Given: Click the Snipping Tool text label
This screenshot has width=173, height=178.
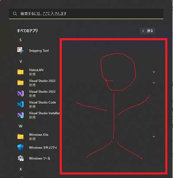Looking at the screenshot, I should coord(39,51).
